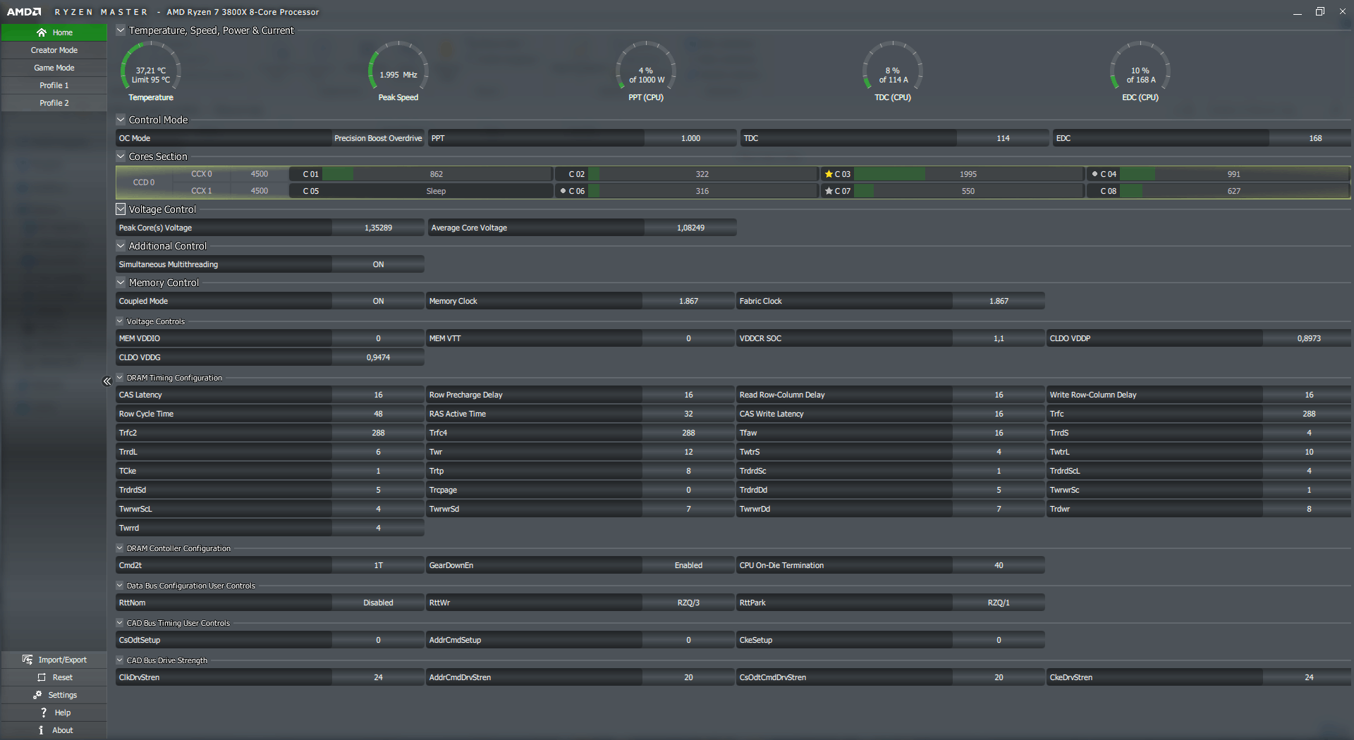Click the Memory Clock value 1.867
Screen dimensions: 1354x740
(x=688, y=301)
